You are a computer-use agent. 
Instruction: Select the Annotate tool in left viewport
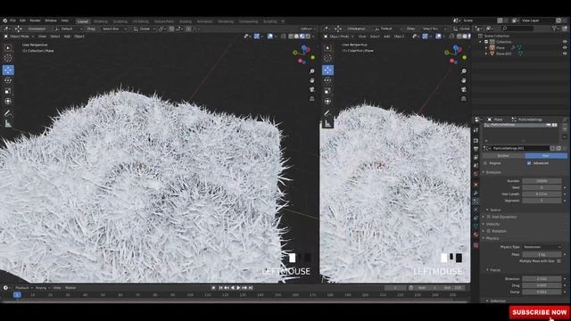(8, 113)
